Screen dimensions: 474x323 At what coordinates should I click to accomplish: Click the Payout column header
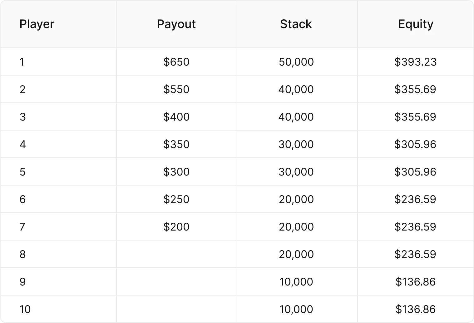[176, 24]
